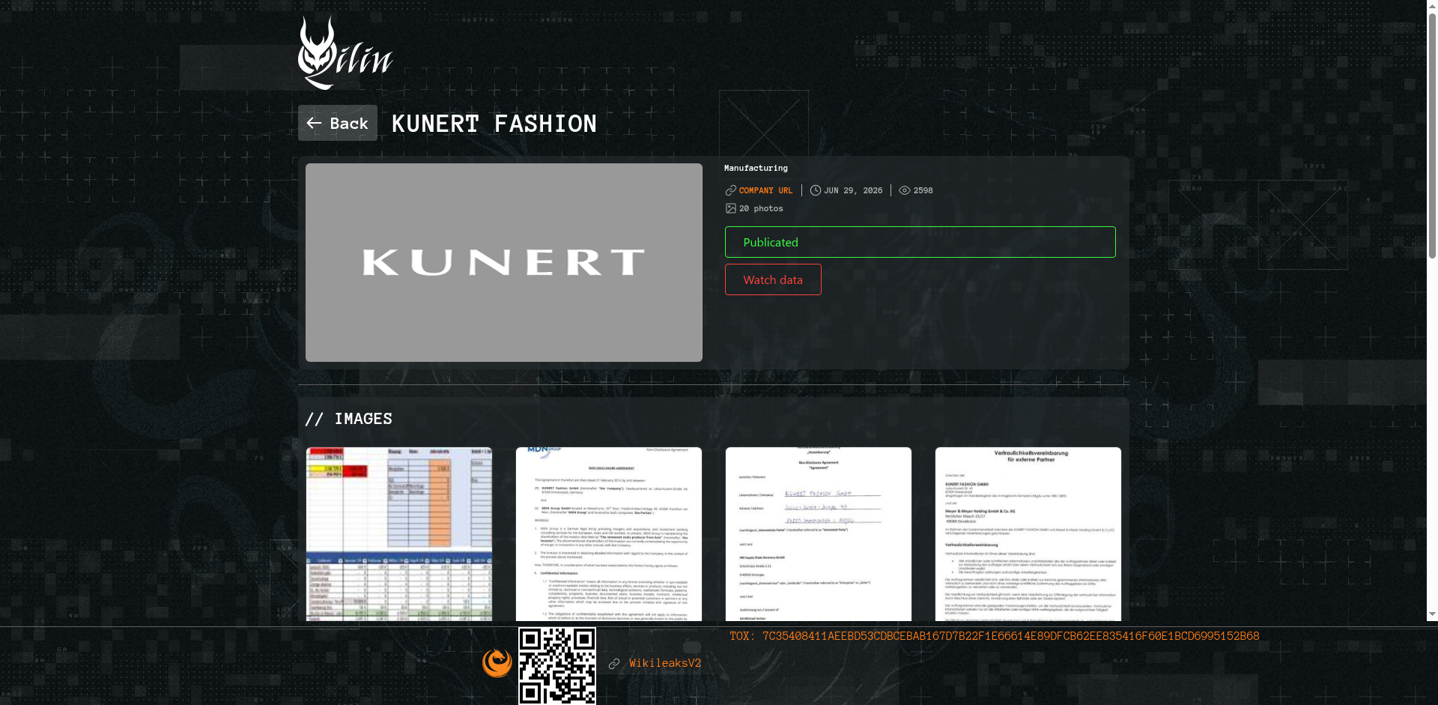Click the // IMAGES section heading
This screenshot has height=705, width=1438.
pyautogui.click(x=349, y=419)
